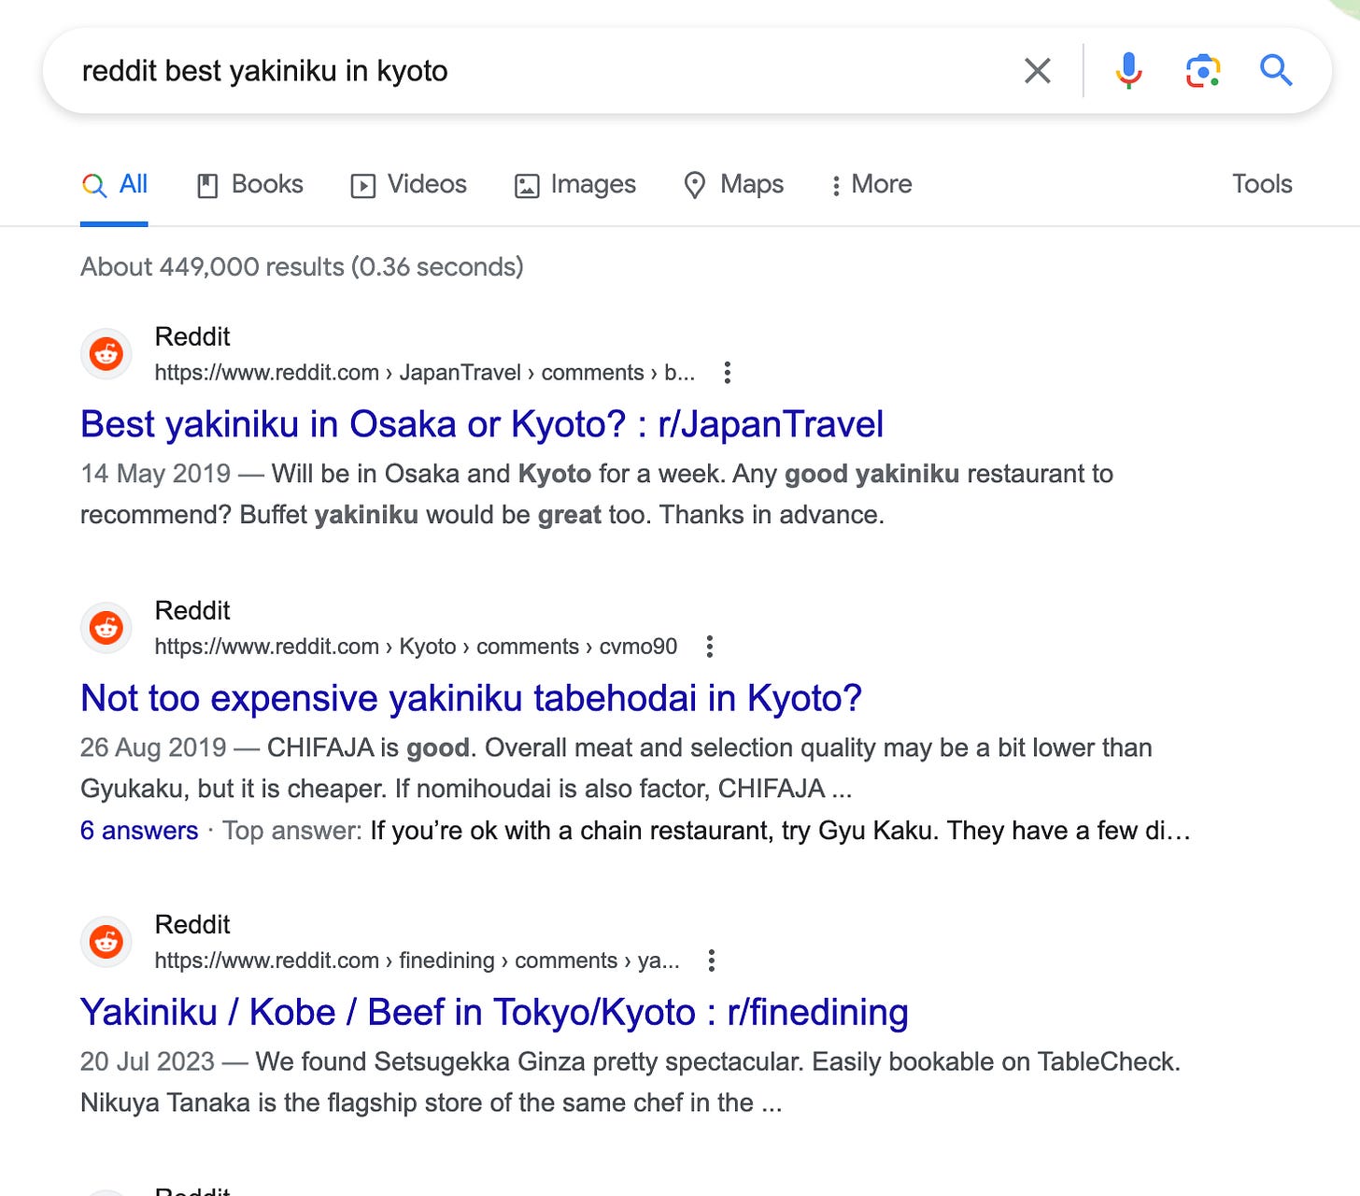Click Reddit favicon of the JapanTravel result

(106, 354)
